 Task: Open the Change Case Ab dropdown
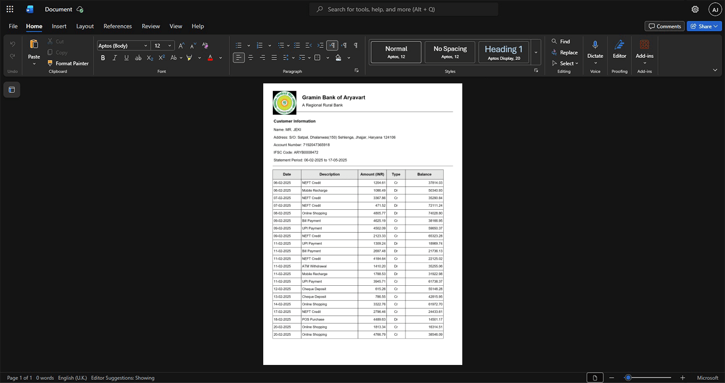pos(176,58)
